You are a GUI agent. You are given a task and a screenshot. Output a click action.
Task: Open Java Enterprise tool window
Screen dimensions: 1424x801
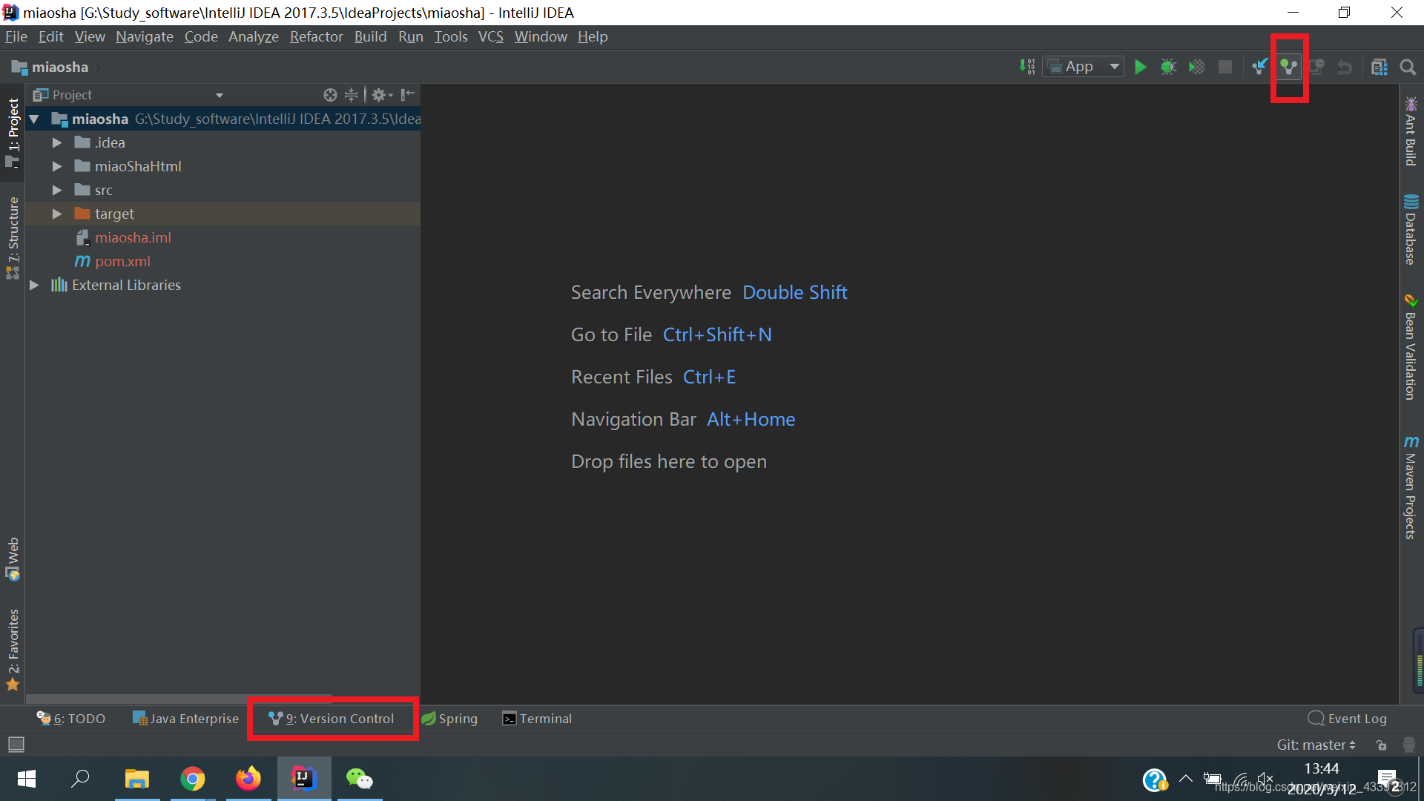click(185, 718)
